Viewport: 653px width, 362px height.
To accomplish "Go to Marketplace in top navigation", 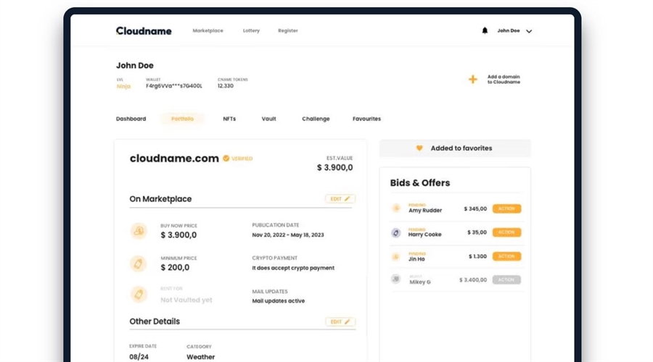I will tap(208, 31).
